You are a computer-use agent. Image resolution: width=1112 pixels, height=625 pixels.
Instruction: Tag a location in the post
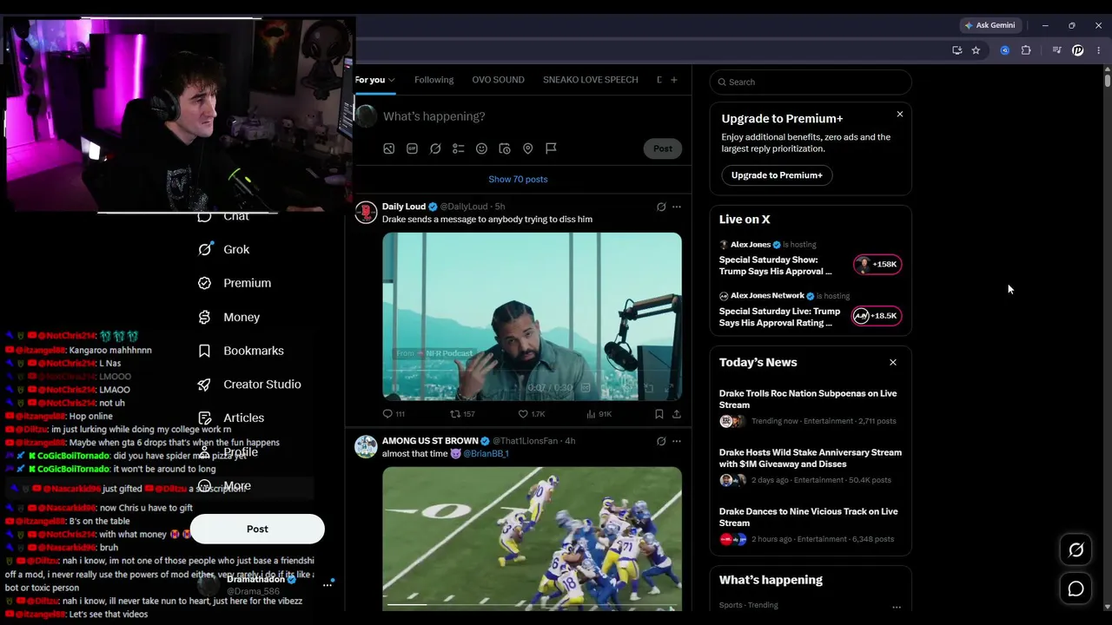[527, 148]
